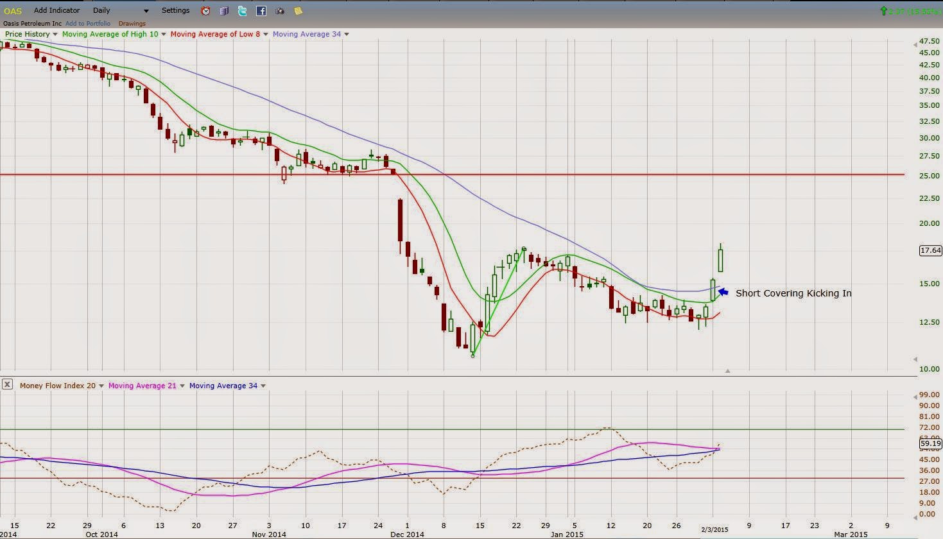Share chart via Facebook icon
Screen dimensions: 943x539
(x=261, y=11)
